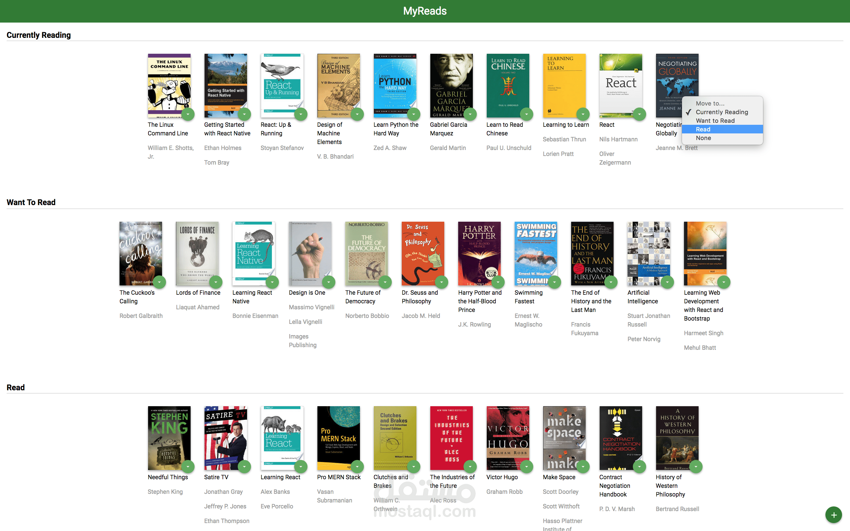Open shelf dropdown on The Cuckoo's Calling
This screenshot has height=531, width=850.
[x=160, y=282]
